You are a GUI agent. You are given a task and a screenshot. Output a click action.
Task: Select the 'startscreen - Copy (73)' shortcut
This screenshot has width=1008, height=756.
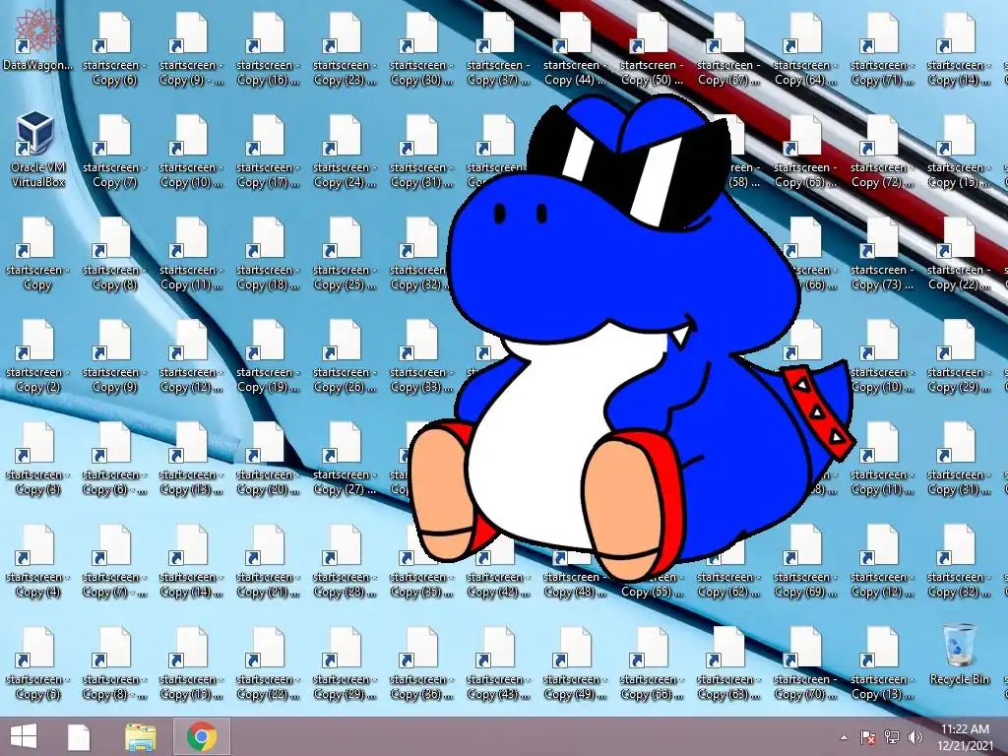(882, 255)
